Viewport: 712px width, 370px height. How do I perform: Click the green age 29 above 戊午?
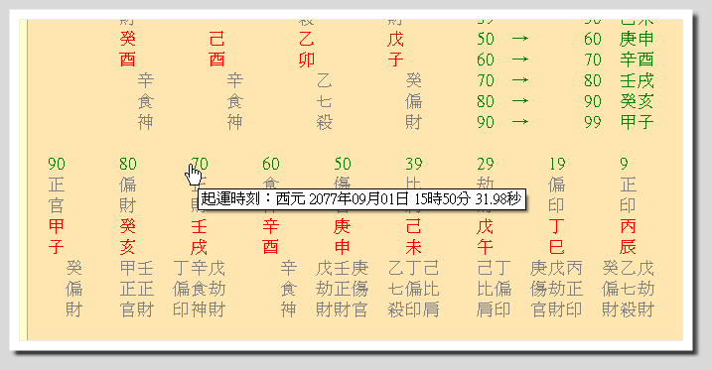485,164
